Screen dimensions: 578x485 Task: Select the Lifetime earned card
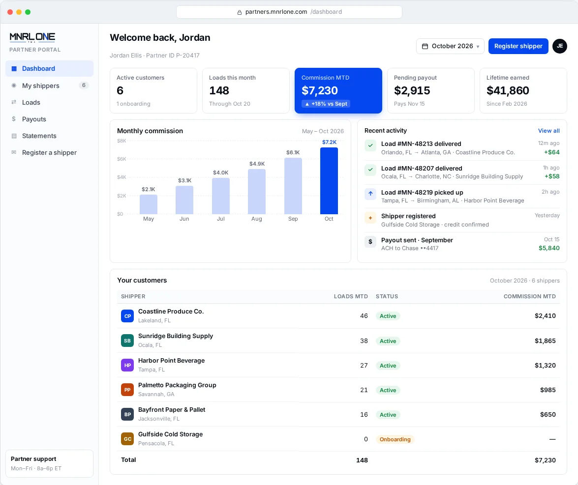point(523,90)
